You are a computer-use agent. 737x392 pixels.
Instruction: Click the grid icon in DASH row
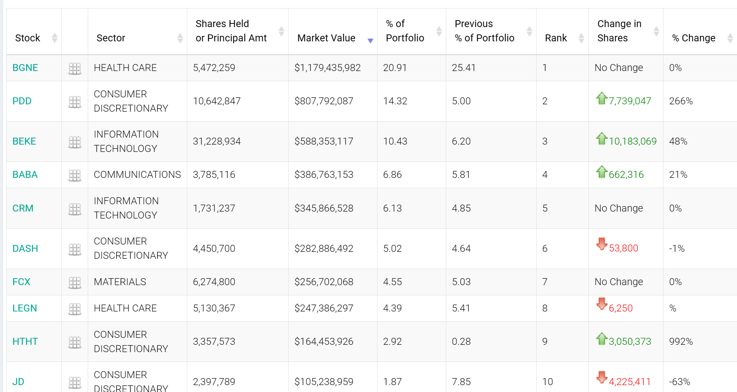tap(75, 249)
